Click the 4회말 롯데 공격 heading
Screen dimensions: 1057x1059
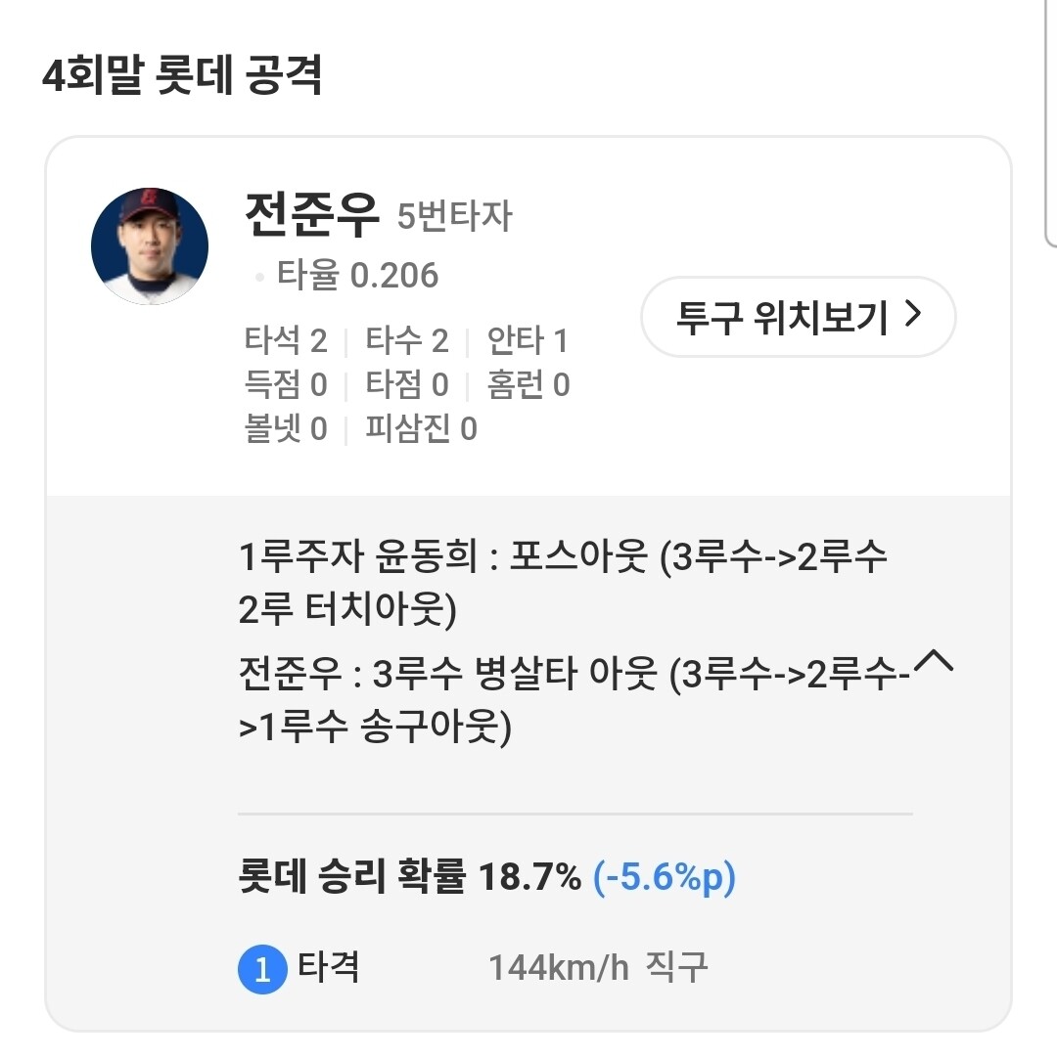pos(183,76)
